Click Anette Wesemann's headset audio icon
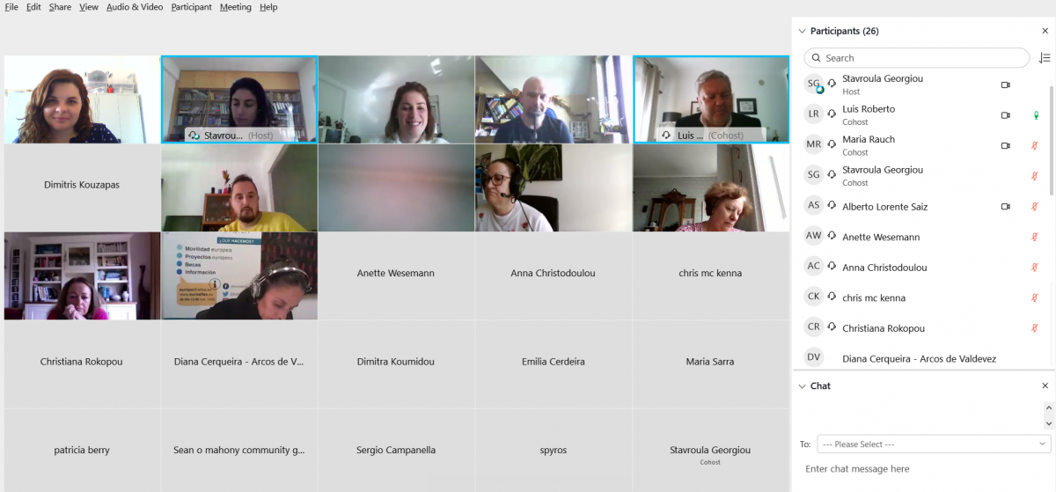 (x=832, y=237)
